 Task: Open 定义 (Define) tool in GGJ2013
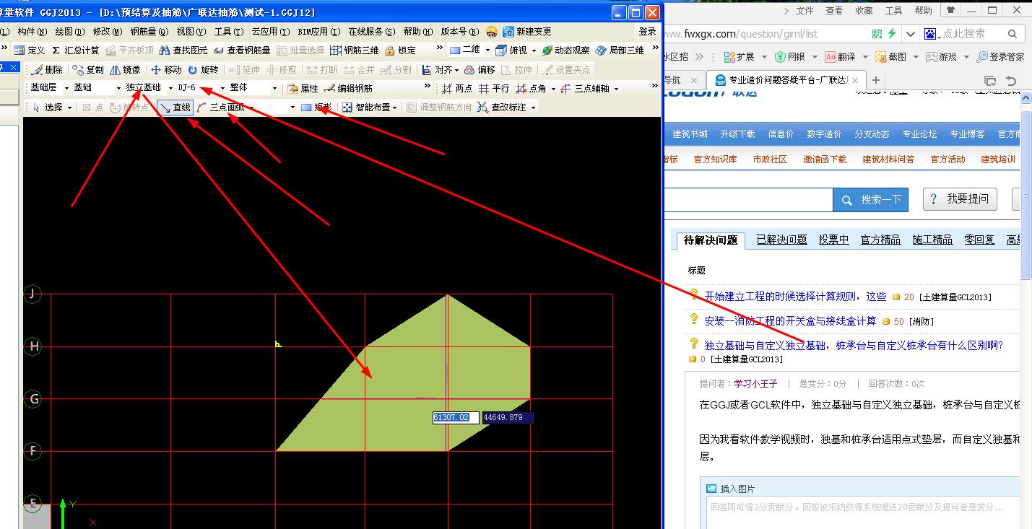pyautogui.click(x=30, y=51)
